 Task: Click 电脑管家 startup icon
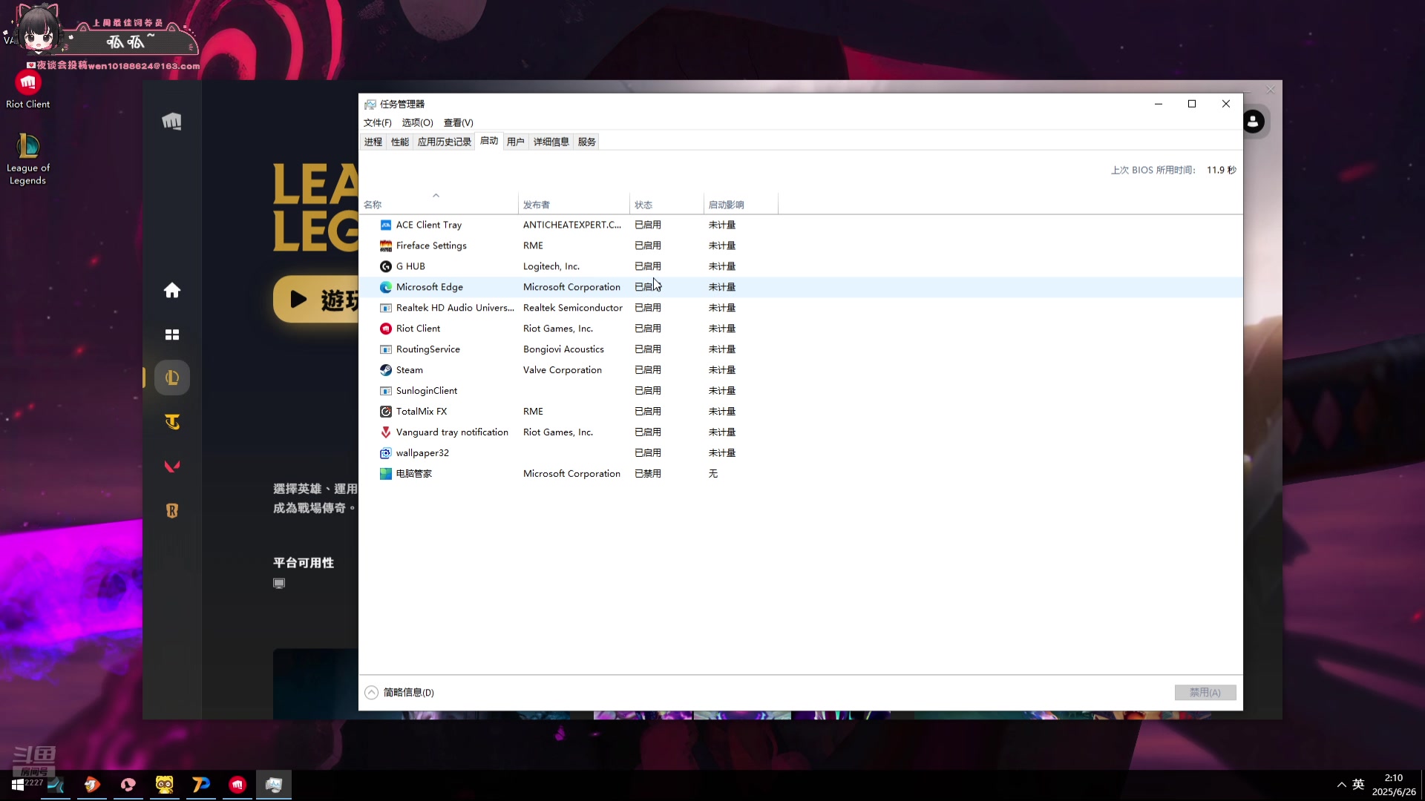386,474
